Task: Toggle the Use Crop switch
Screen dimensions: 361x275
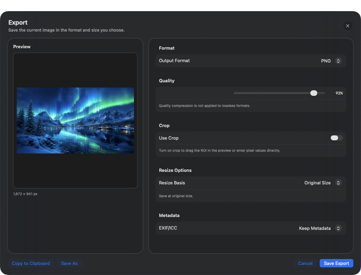Action: [337, 138]
